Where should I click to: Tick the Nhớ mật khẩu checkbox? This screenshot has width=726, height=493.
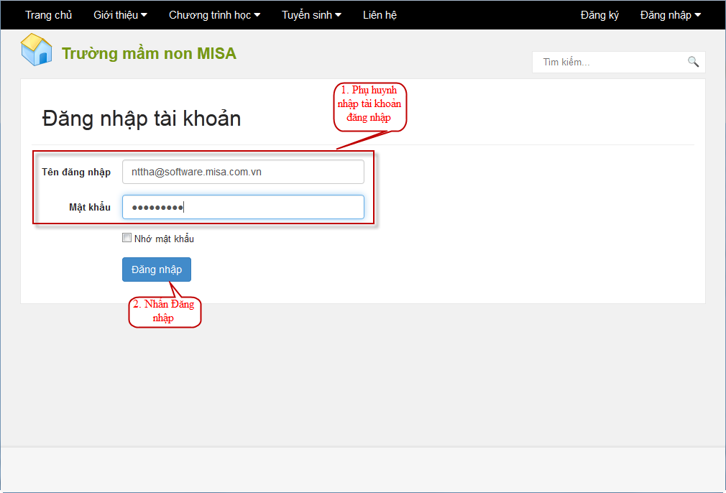(x=127, y=238)
